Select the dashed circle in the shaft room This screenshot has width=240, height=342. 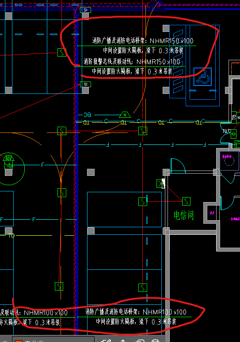click(229, 161)
